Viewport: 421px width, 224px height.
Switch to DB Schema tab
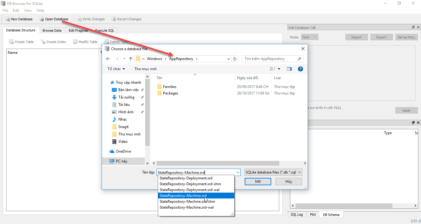331,215
